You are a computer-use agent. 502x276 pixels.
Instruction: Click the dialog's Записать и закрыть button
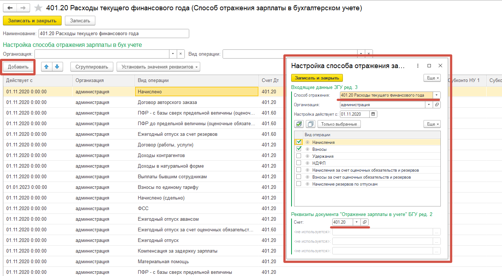317,78
